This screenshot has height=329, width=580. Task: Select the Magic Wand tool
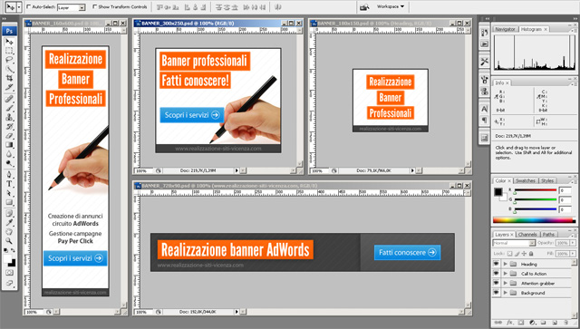click(x=9, y=69)
